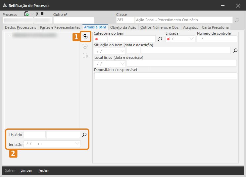246x177 pixels.
Task: Expand the Entrada date dropdown
Action: coord(191,39)
